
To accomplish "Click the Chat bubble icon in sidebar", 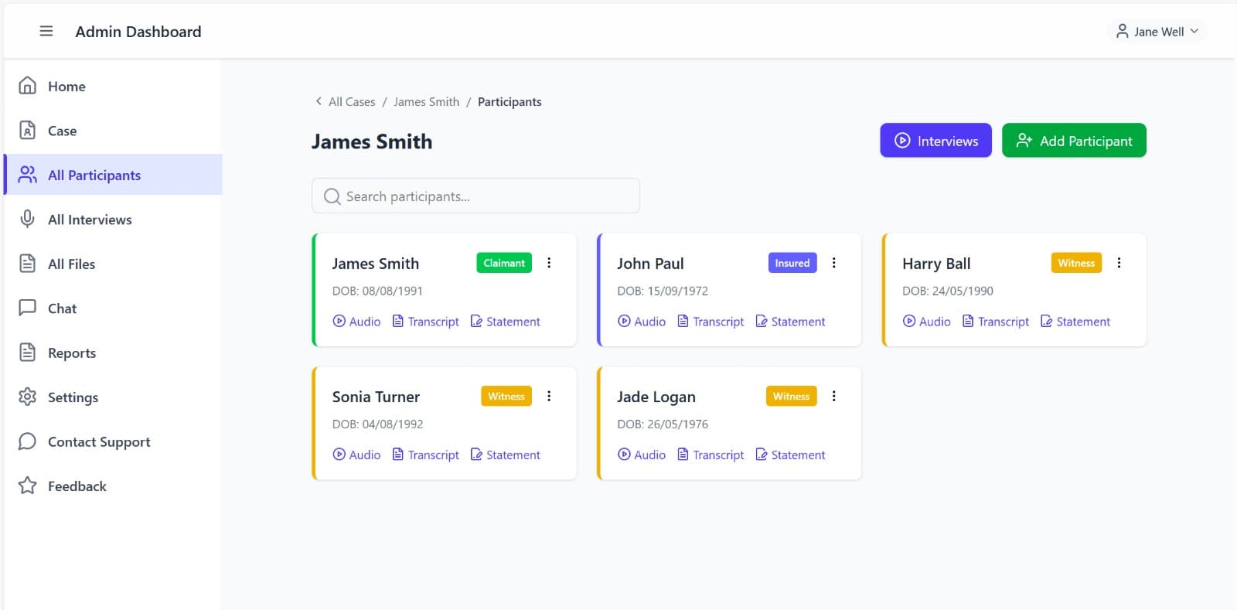I will (x=27, y=308).
